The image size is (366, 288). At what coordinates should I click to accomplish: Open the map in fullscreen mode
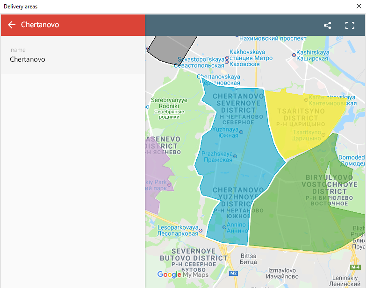coord(350,26)
